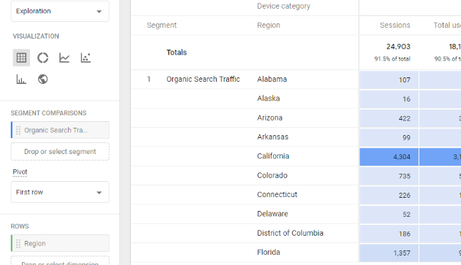Select the Donut chart visualization icon
Image resolution: width=461 pixels, height=265 pixels.
coord(43,58)
